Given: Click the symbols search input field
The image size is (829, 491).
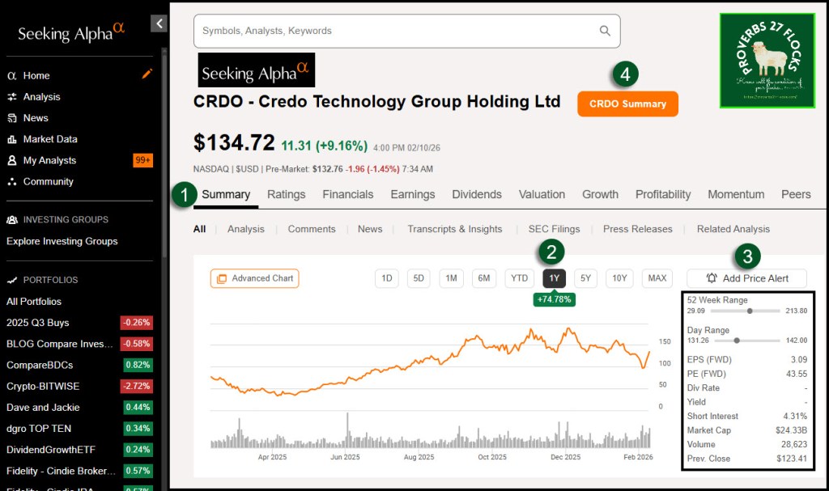Looking at the screenshot, I should pos(397,31).
